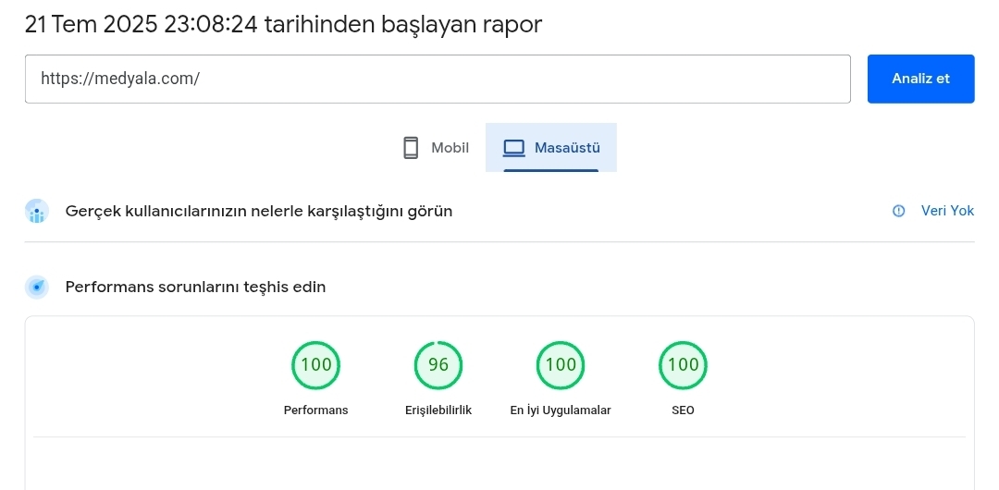Open the Erişilebilirlik score circle showing 96
The image size is (999, 490).
[x=438, y=365]
